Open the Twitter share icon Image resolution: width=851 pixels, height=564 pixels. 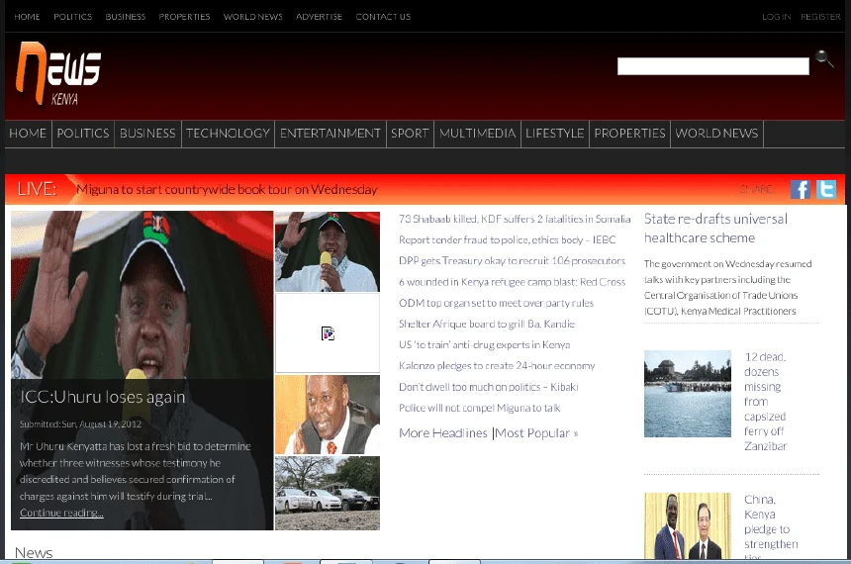pyautogui.click(x=825, y=190)
